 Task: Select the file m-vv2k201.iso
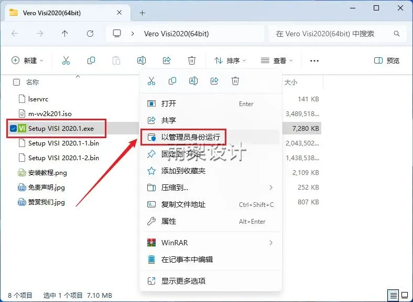(50, 114)
